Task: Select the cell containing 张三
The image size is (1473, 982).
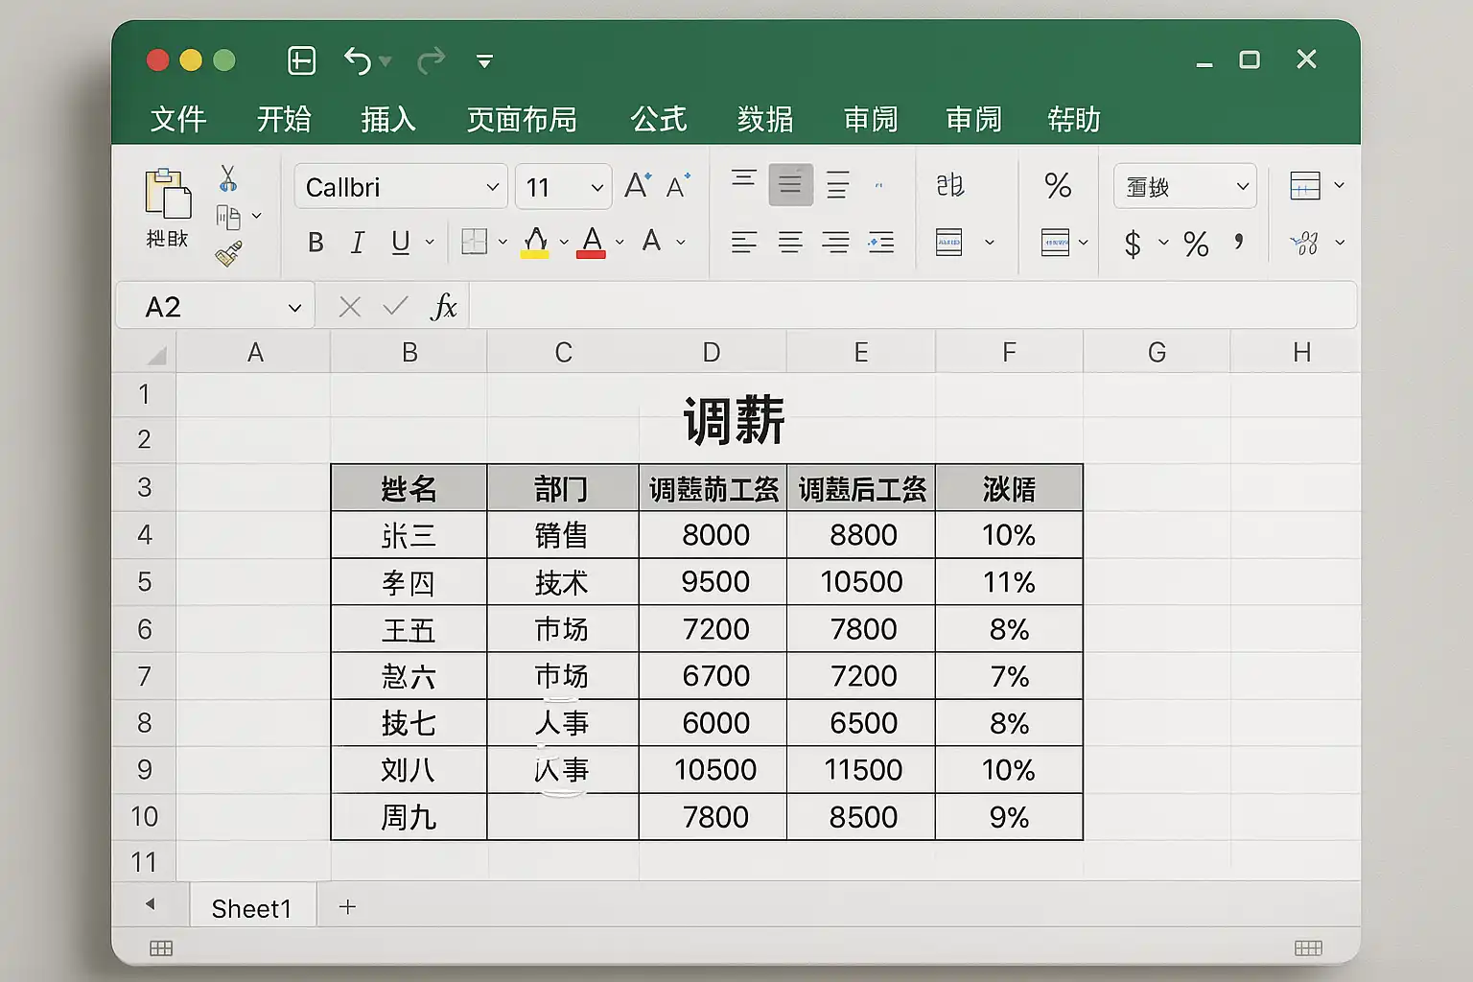Action: 409,534
